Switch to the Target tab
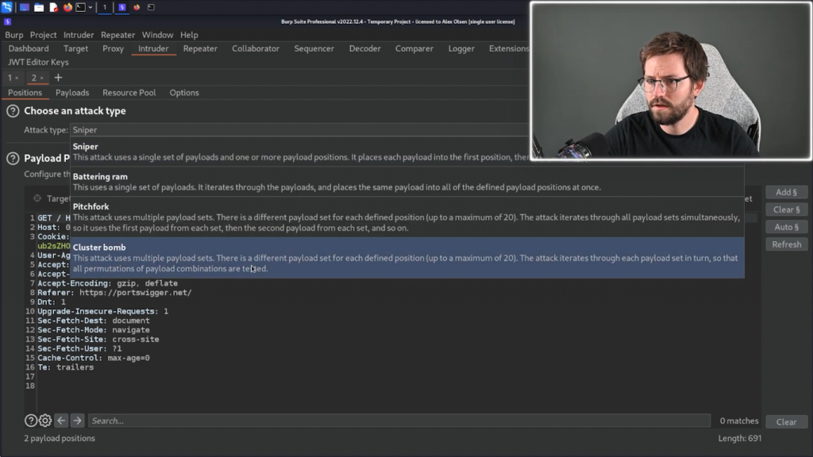The image size is (813, 457). (75, 48)
